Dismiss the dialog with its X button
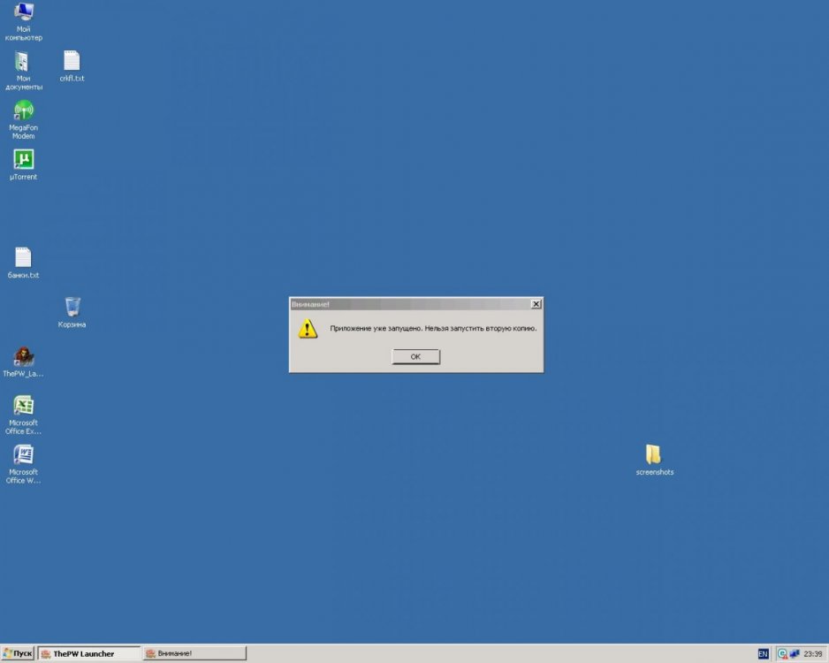This screenshot has height=663, width=829. (x=536, y=303)
